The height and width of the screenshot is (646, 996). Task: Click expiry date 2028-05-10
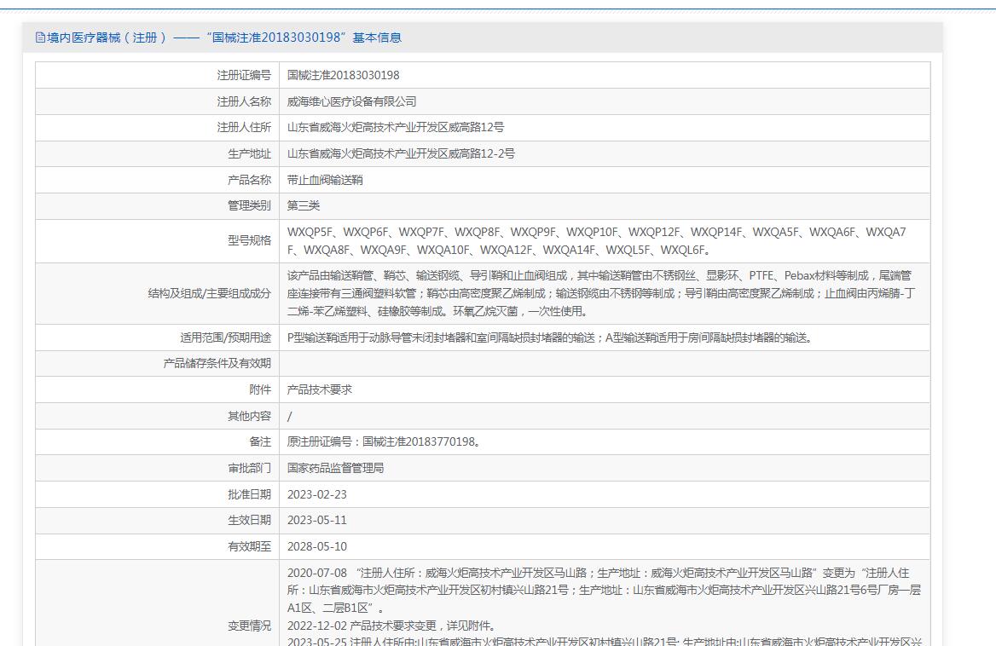pyautogui.click(x=316, y=546)
